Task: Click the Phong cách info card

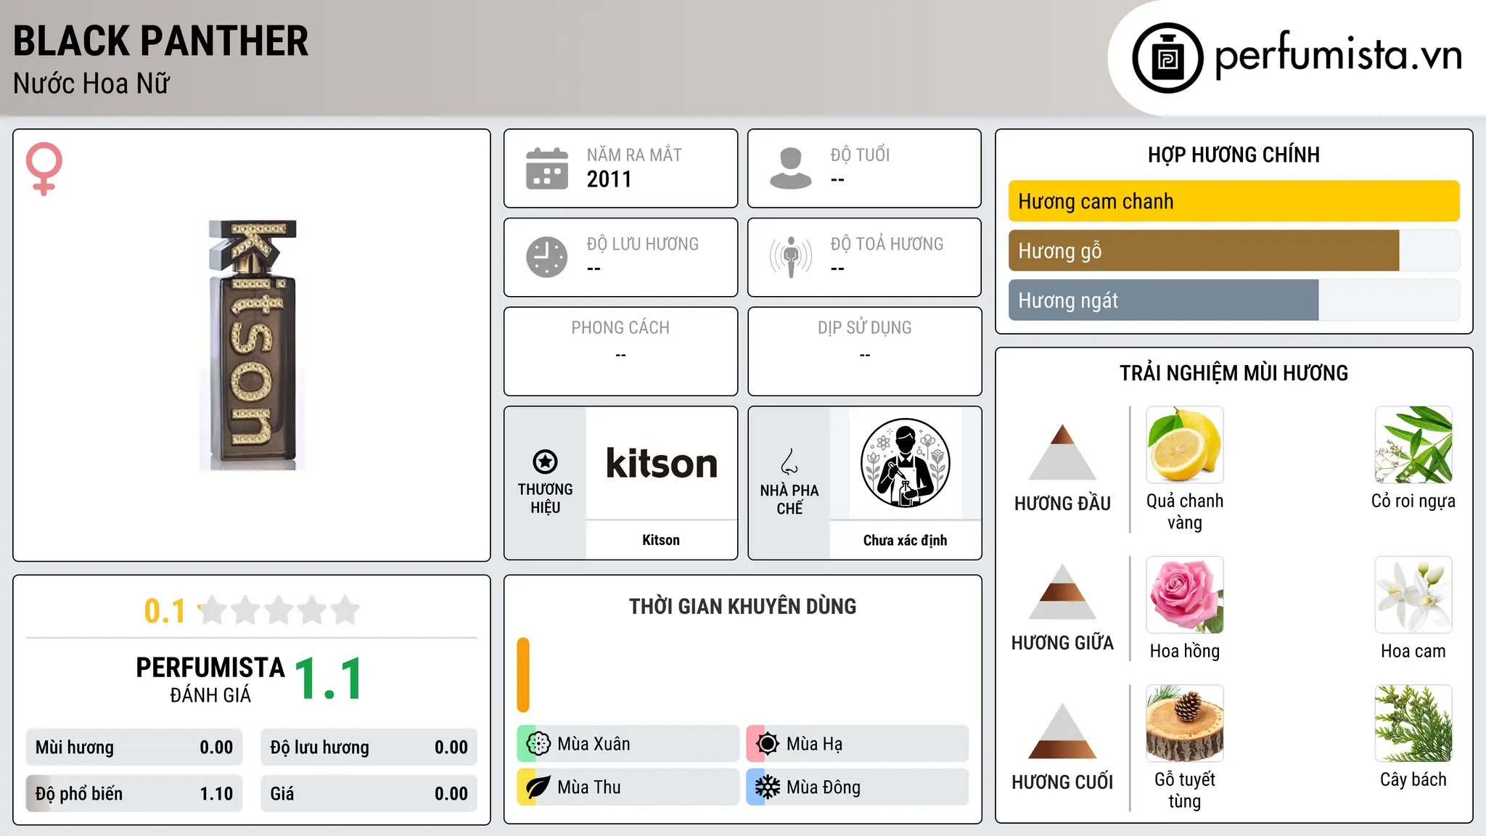Action: tap(620, 351)
